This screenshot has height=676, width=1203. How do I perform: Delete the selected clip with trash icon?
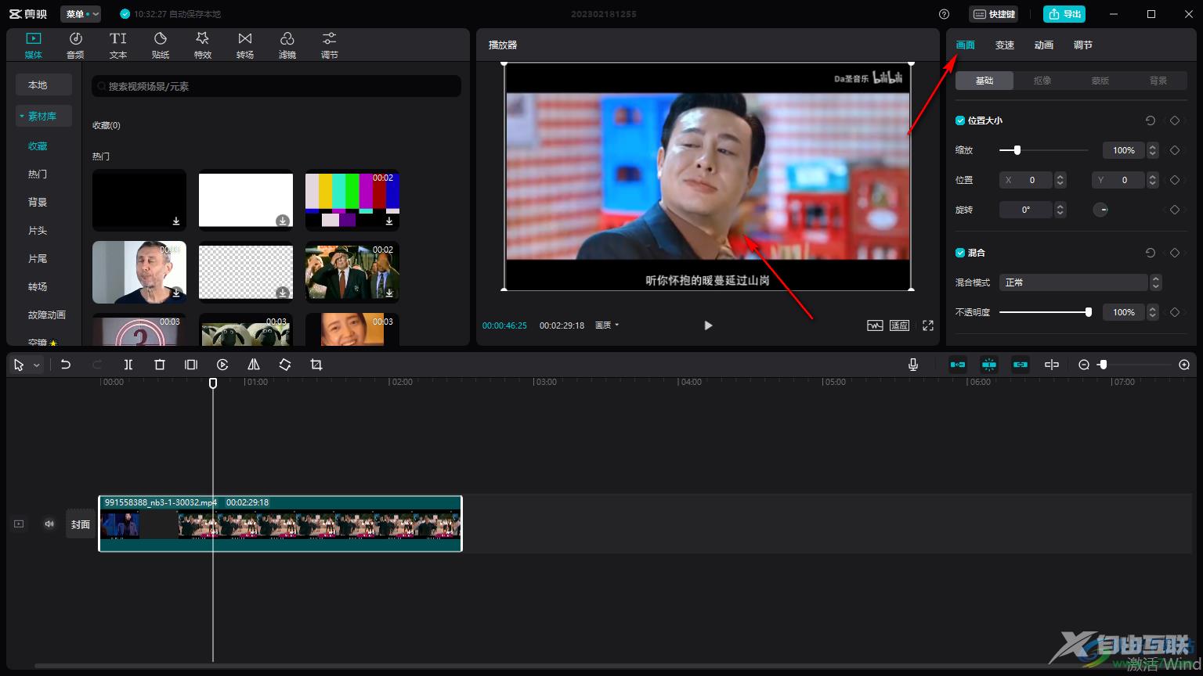(x=160, y=365)
